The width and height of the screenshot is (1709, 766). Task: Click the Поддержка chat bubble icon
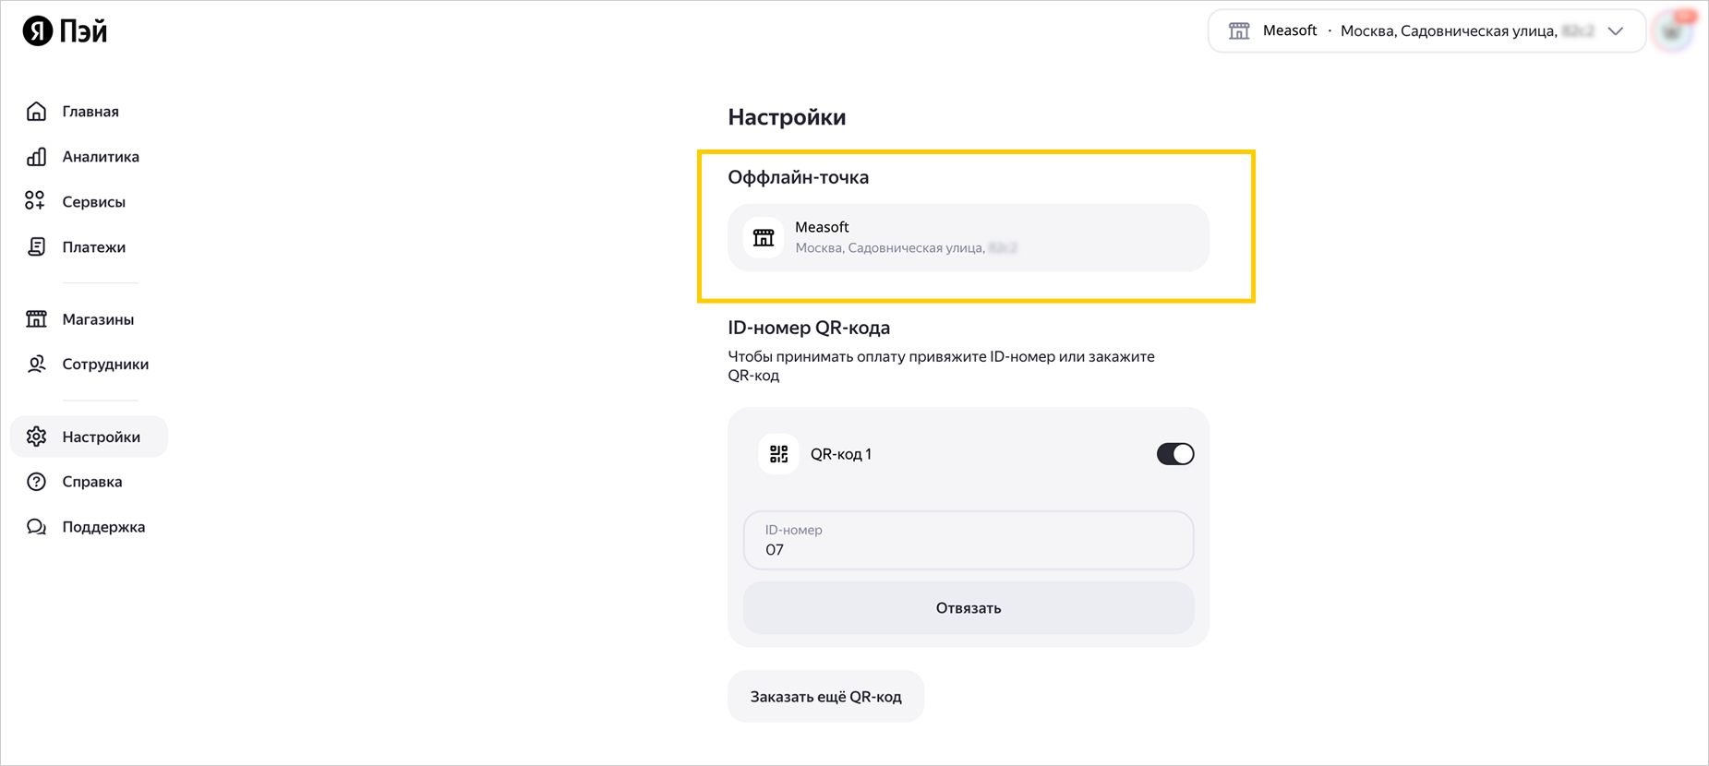36,527
